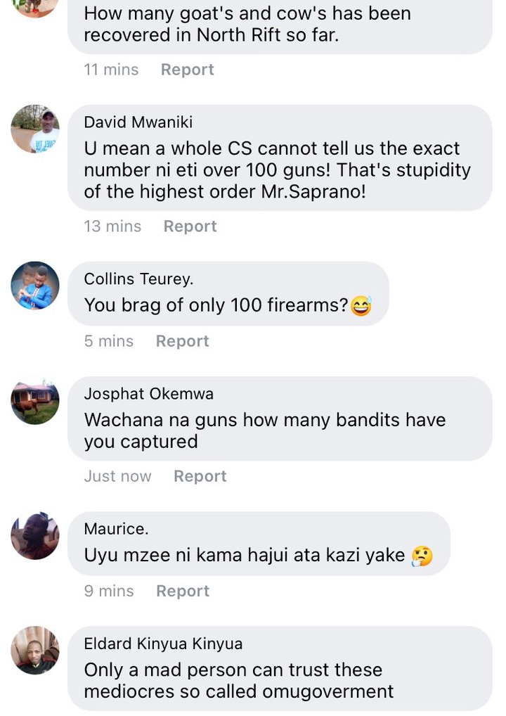This screenshot has width=506, height=716.
Task: Select the 'Just now' timestamp
Action: [x=117, y=476]
